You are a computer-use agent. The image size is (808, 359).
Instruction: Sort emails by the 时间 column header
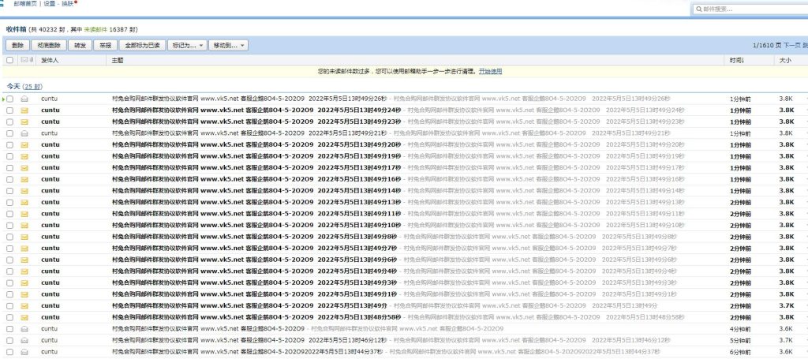[736, 60]
